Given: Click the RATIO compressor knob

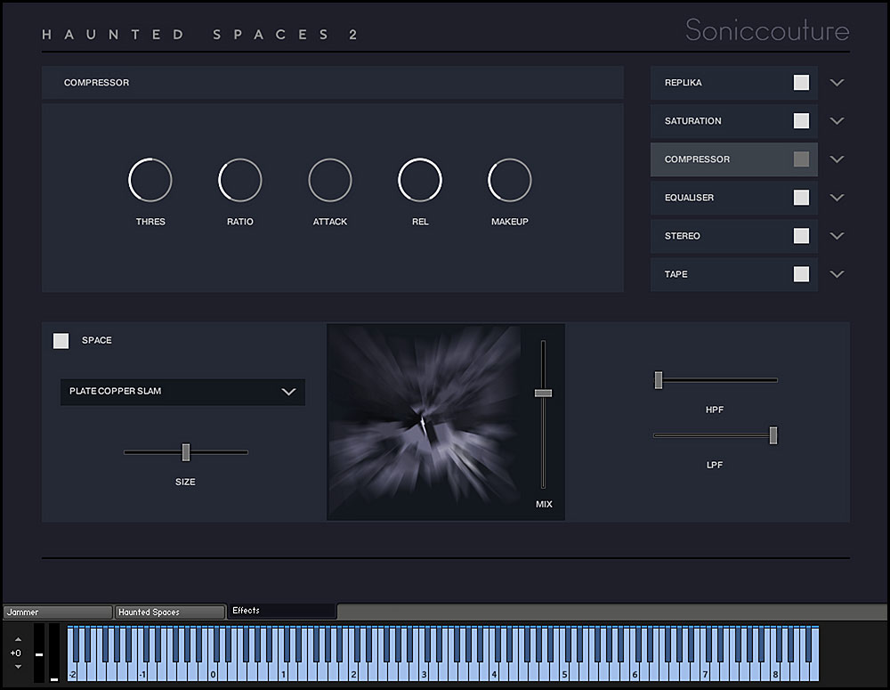Looking at the screenshot, I should click(x=240, y=180).
